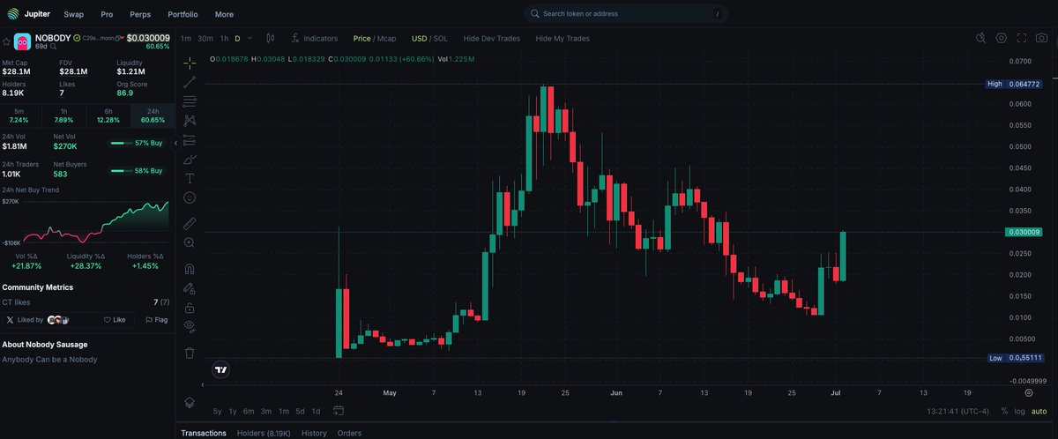Collapse the drawing toolbar with the arrow
Screen dimensions: 1058x439
click(x=204, y=385)
